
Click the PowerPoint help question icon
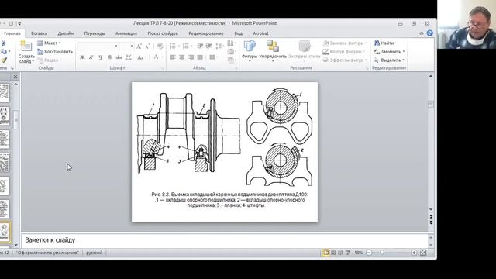429,33
